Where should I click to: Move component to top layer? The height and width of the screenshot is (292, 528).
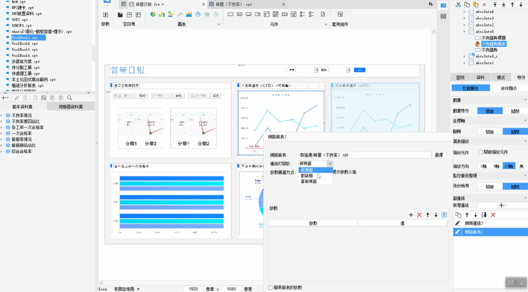click(x=495, y=4)
